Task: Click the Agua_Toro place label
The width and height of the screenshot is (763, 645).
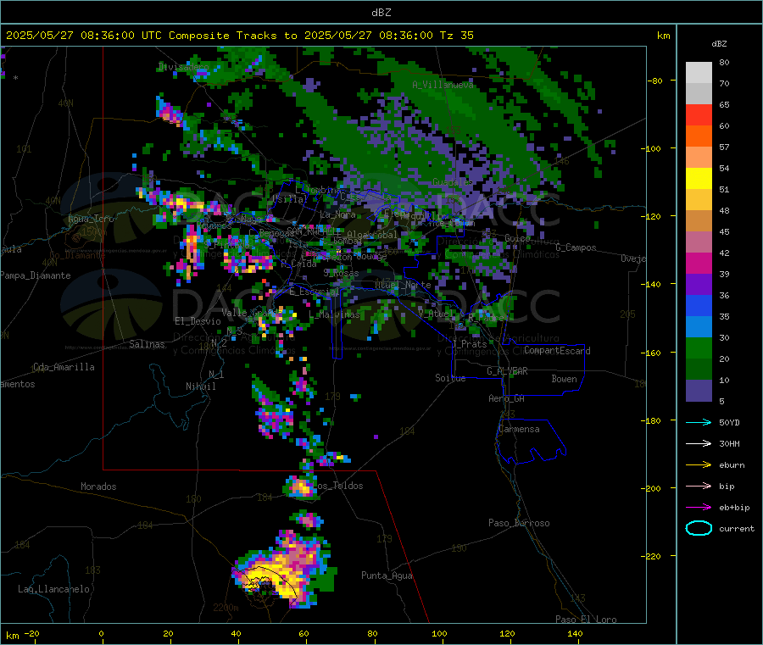Action: point(91,219)
